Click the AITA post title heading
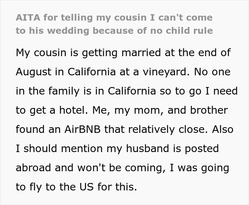This screenshot has height=205, width=249. coord(114,24)
